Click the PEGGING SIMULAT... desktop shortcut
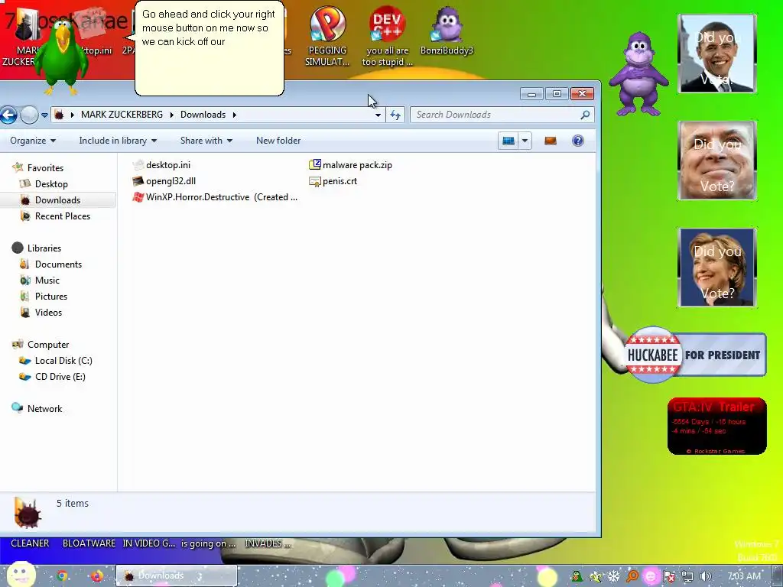 tap(327, 36)
